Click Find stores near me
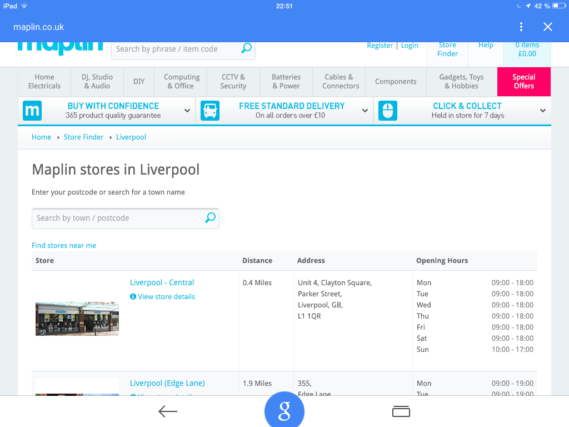Viewport: 569px width, 427px height. [64, 245]
